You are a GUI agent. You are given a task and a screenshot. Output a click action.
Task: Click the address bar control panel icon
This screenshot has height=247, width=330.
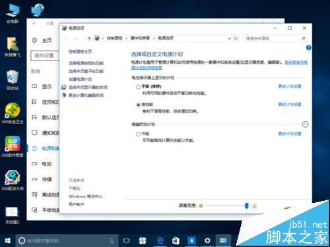pyautogui.click(x=97, y=38)
